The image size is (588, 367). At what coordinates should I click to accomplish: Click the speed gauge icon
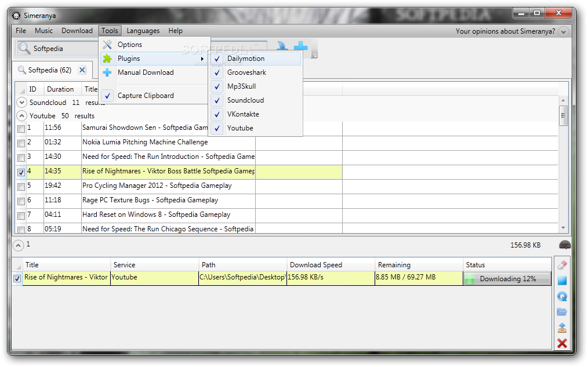point(564,245)
